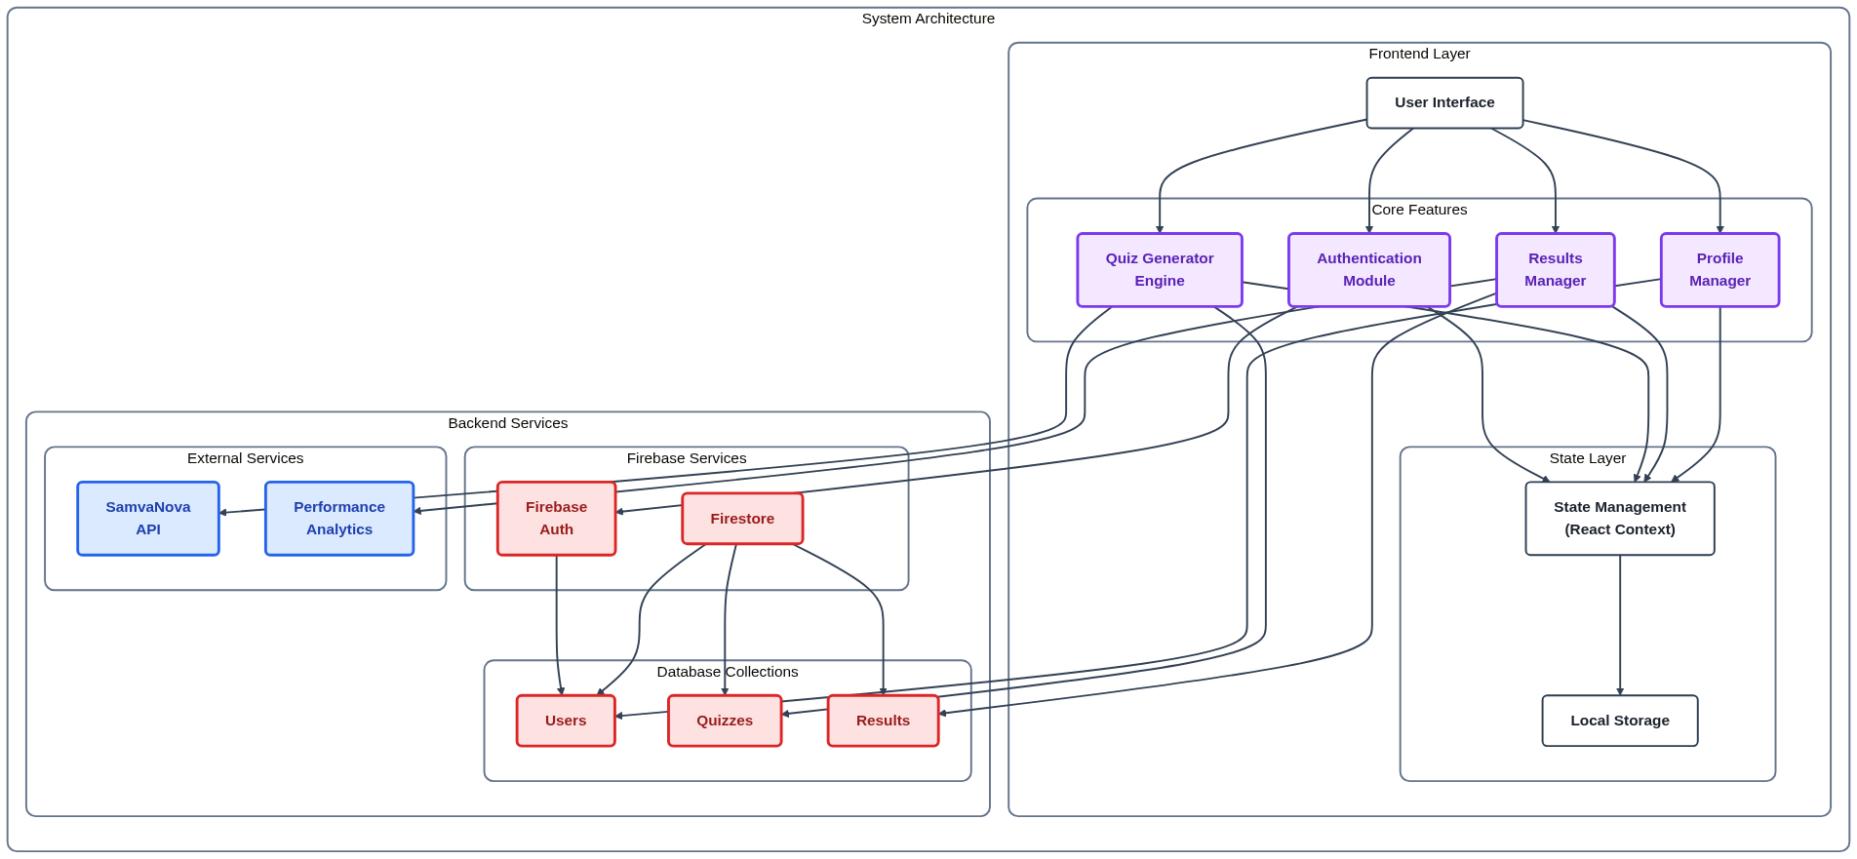
Task: Select the SamvaNova API node
Action: 148,519
